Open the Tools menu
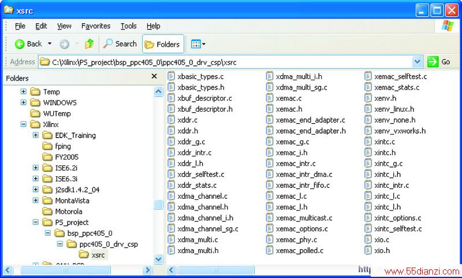Screen dimensions: 462x278 [x=128, y=26]
